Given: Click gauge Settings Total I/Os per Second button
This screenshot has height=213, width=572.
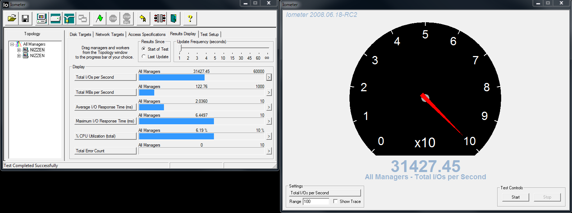Looking at the screenshot, I should [325, 193].
